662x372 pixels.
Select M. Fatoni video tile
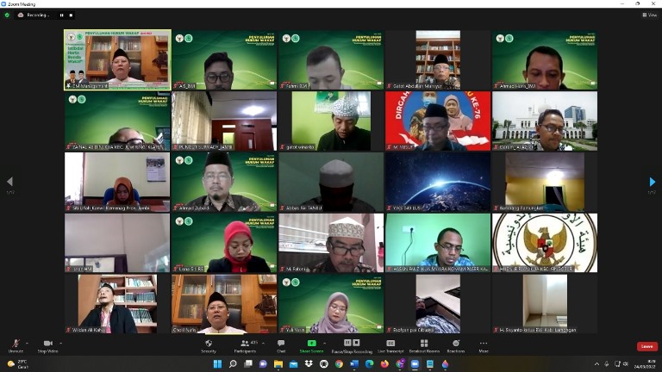[x=331, y=243]
